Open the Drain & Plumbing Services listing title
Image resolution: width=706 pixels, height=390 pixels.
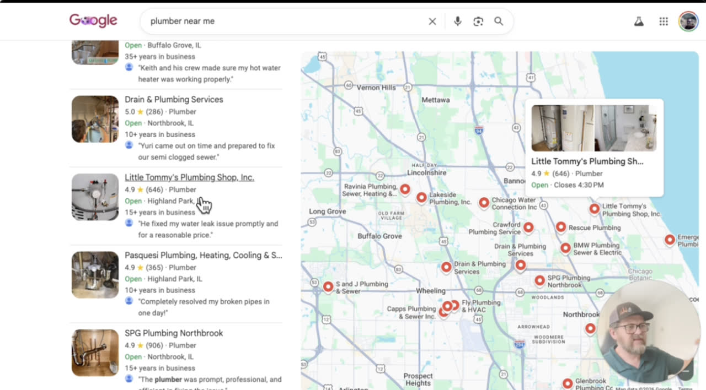pos(174,100)
